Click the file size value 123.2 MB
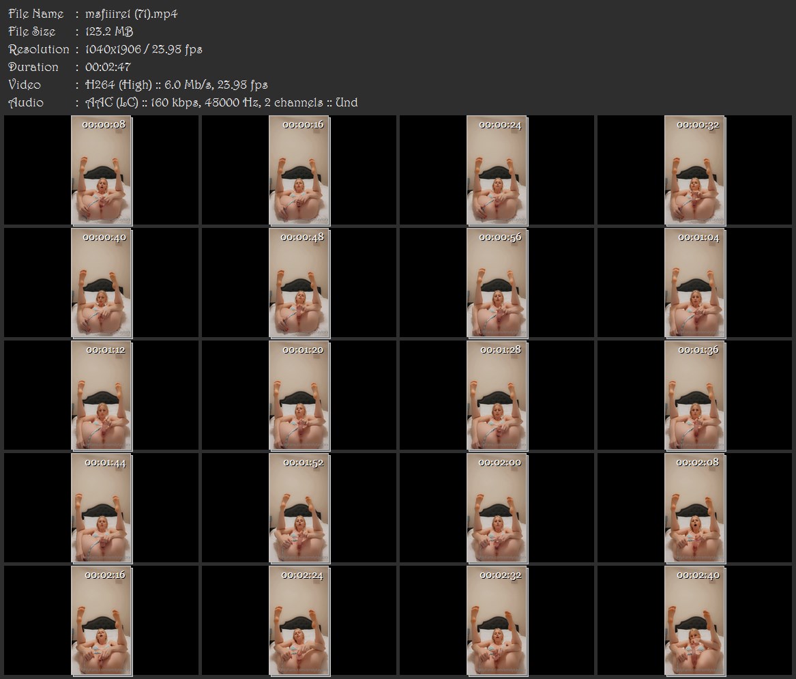Screen dimensions: 796x679 click(109, 31)
